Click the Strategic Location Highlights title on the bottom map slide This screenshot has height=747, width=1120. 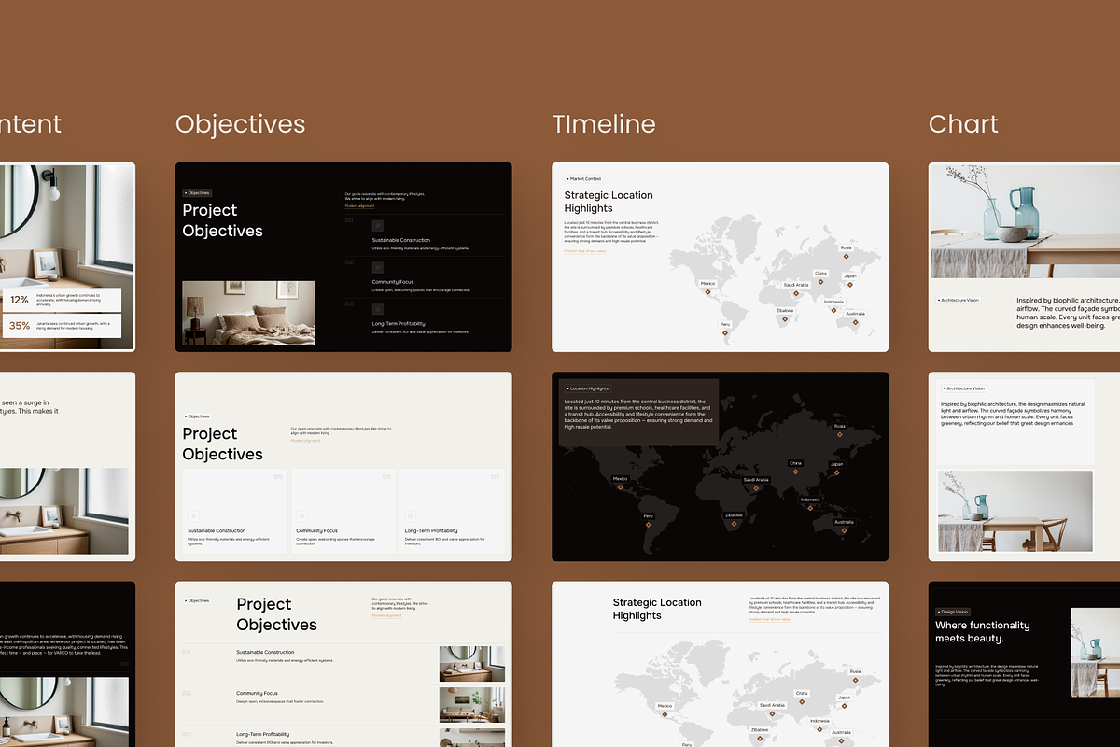[x=657, y=609]
